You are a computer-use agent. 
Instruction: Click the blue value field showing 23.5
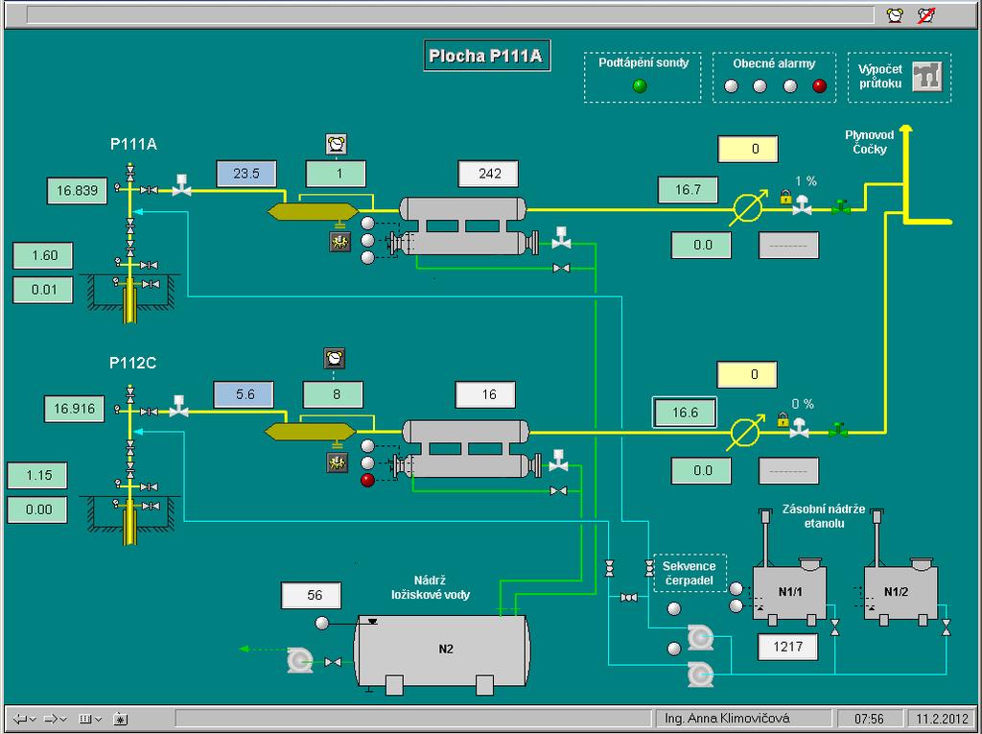[246, 174]
